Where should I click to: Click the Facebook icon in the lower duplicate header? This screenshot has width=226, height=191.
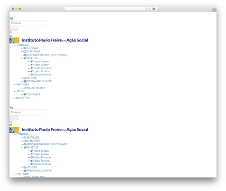pos(10,108)
